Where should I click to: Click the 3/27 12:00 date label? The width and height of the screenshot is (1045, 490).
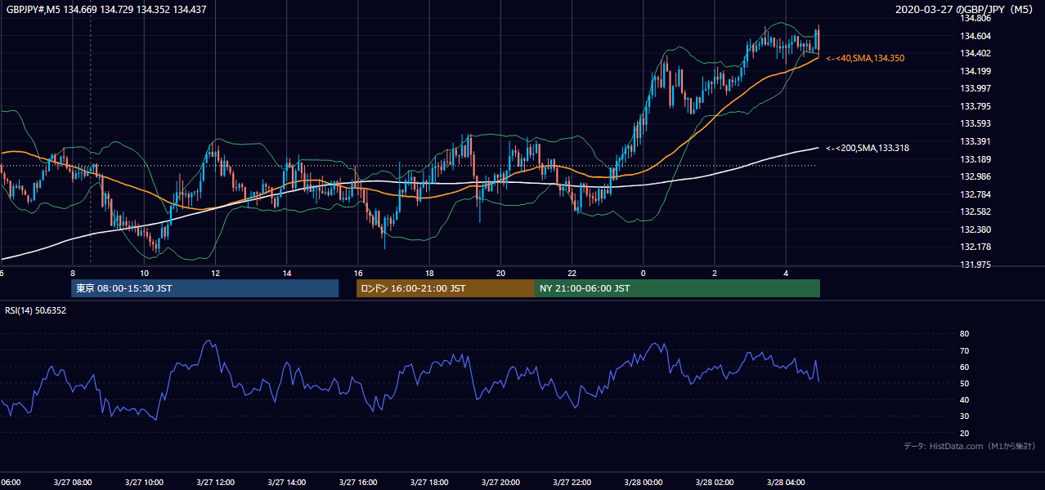[215, 482]
